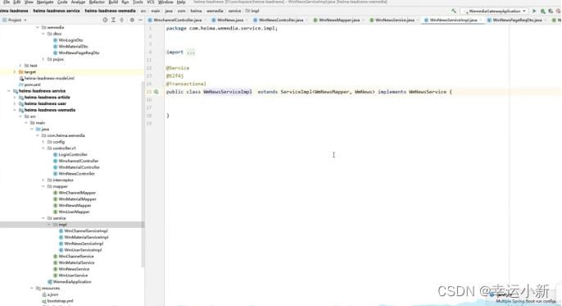Screen dimensions: 562x306
Task: Close the WmNewsServiceImpl.java tab
Action: tap(480, 20)
